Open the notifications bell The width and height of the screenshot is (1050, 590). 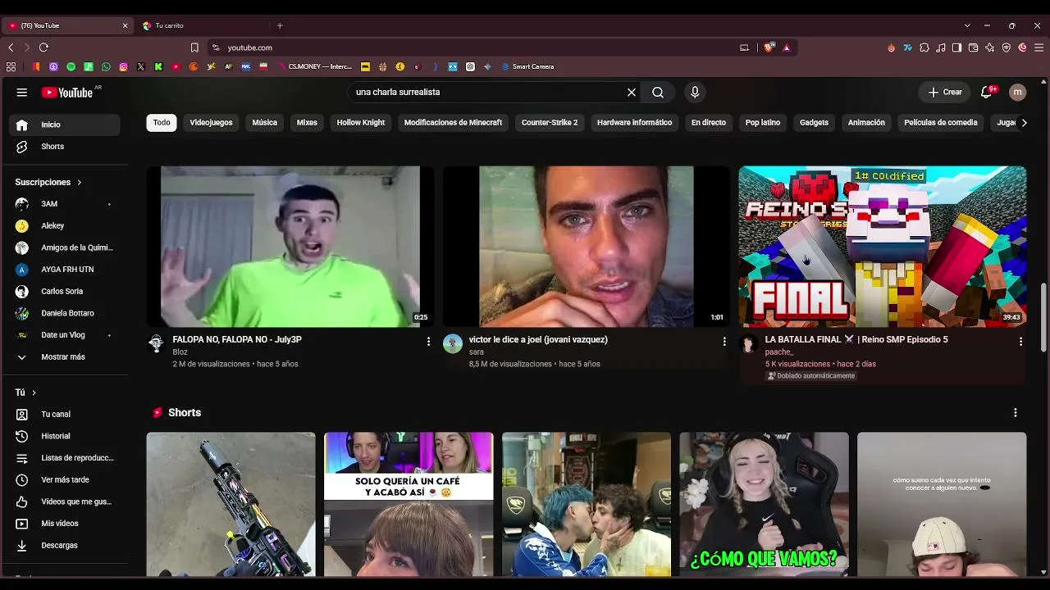(988, 93)
